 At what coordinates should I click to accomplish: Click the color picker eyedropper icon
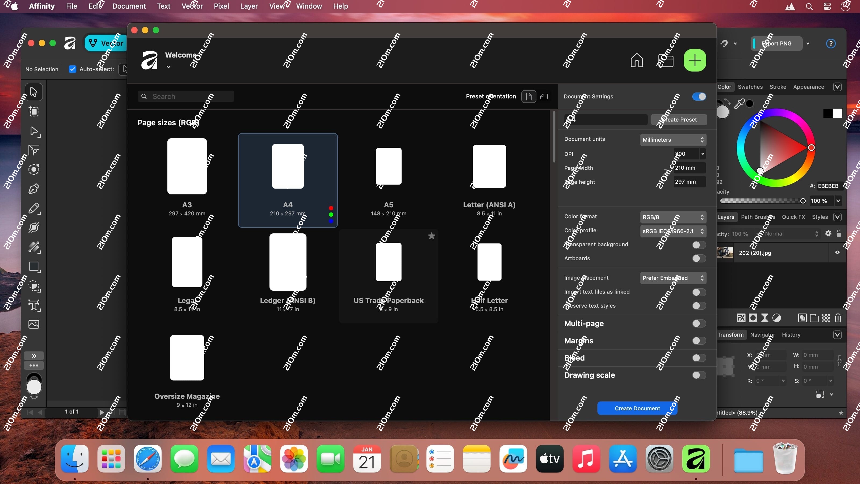coord(740,104)
